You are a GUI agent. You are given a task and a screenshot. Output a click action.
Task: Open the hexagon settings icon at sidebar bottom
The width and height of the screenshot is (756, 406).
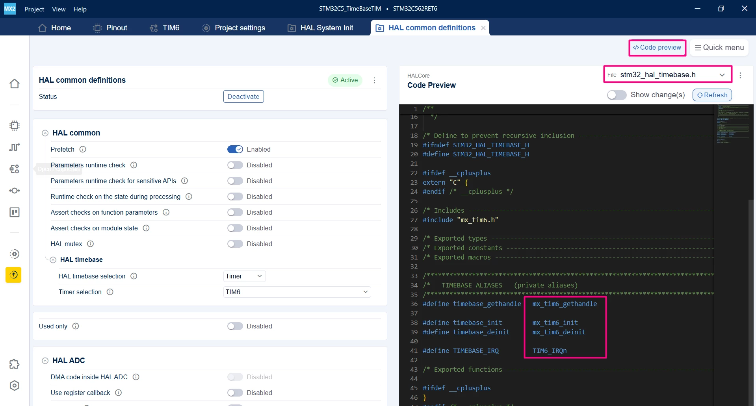coord(15,386)
